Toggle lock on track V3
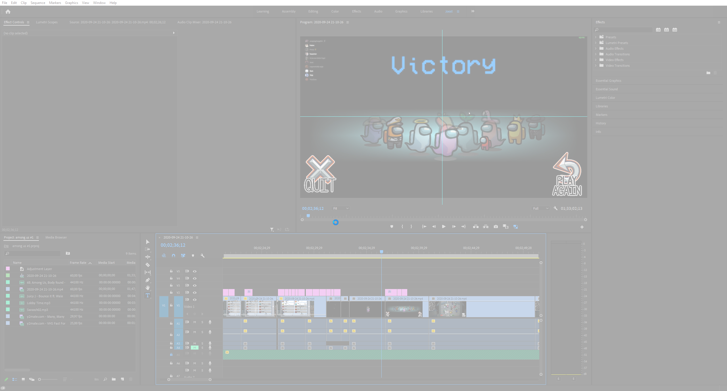Screen dimensions: 727x391 tap(171, 285)
